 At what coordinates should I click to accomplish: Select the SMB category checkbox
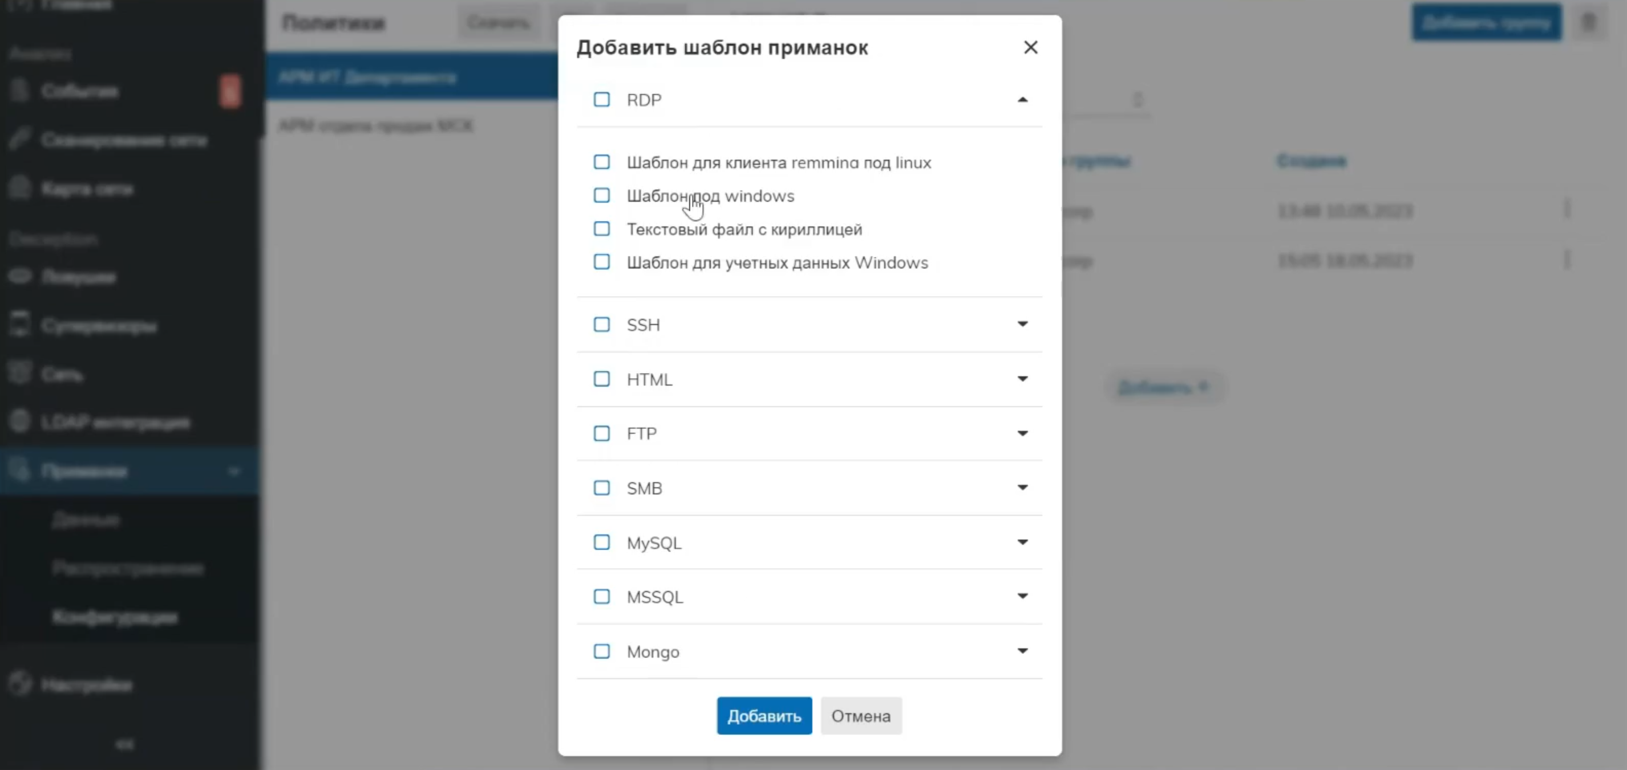(601, 488)
